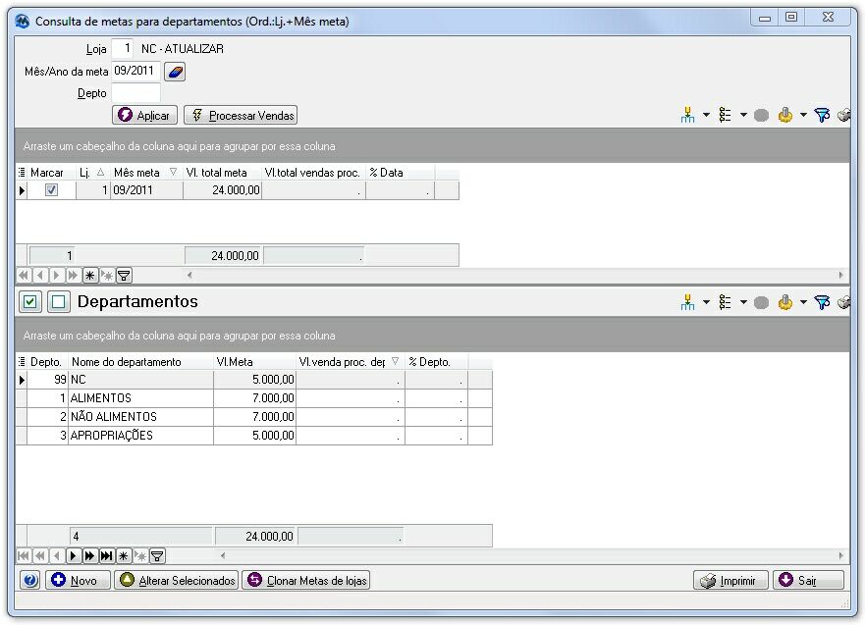Select the APROPRIAÇÕES department row

[253, 436]
